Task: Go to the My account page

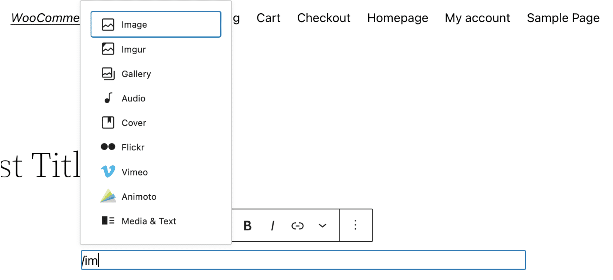Action: click(x=477, y=18)
